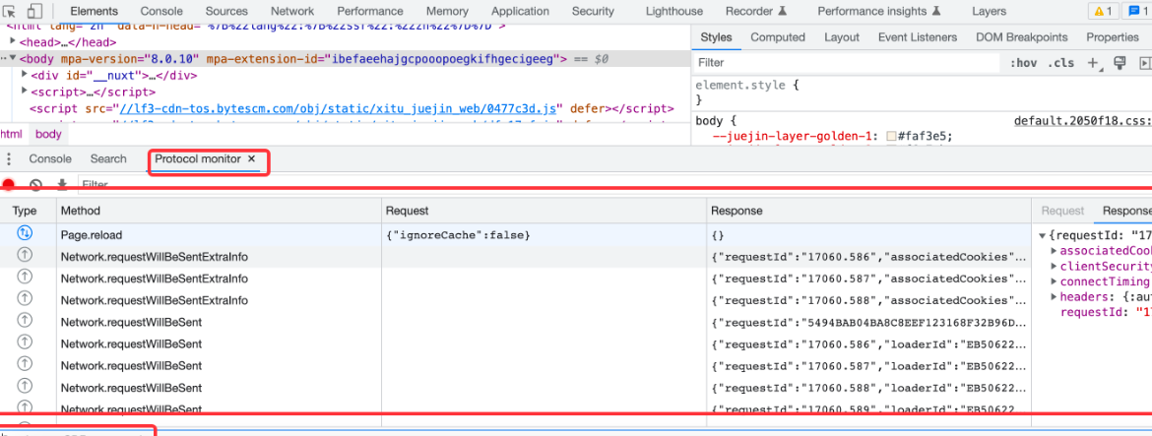Switch to the Request tab in the detail pane
1152x436 pixels.
point(1062,211)
